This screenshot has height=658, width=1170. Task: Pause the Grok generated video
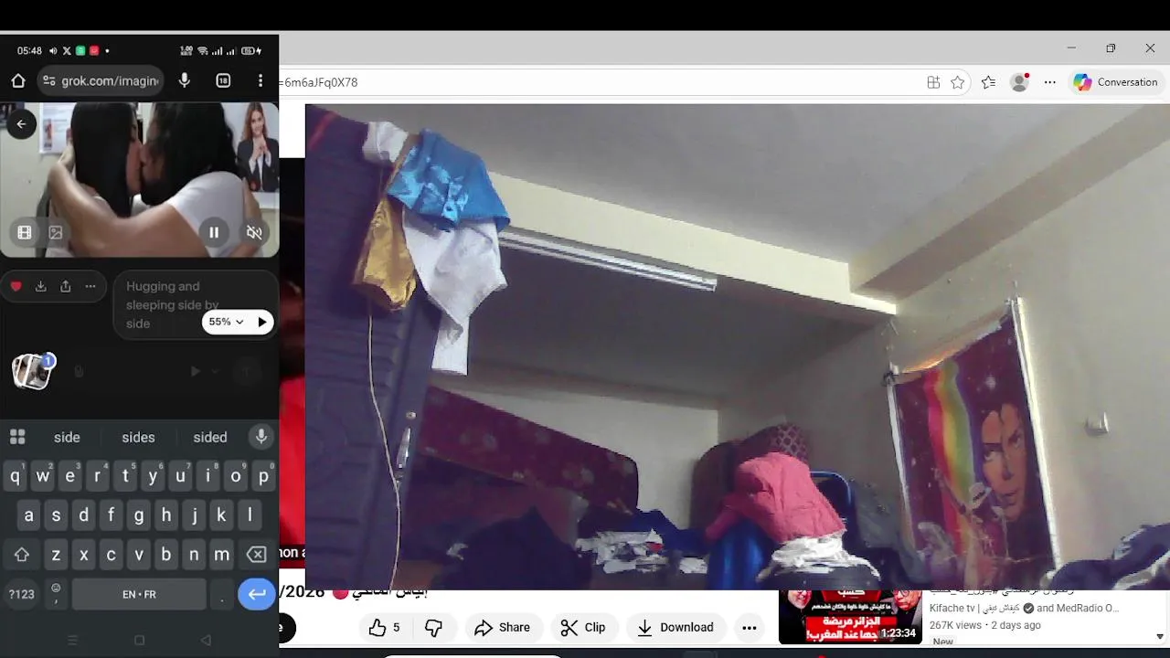pos(214,232)
